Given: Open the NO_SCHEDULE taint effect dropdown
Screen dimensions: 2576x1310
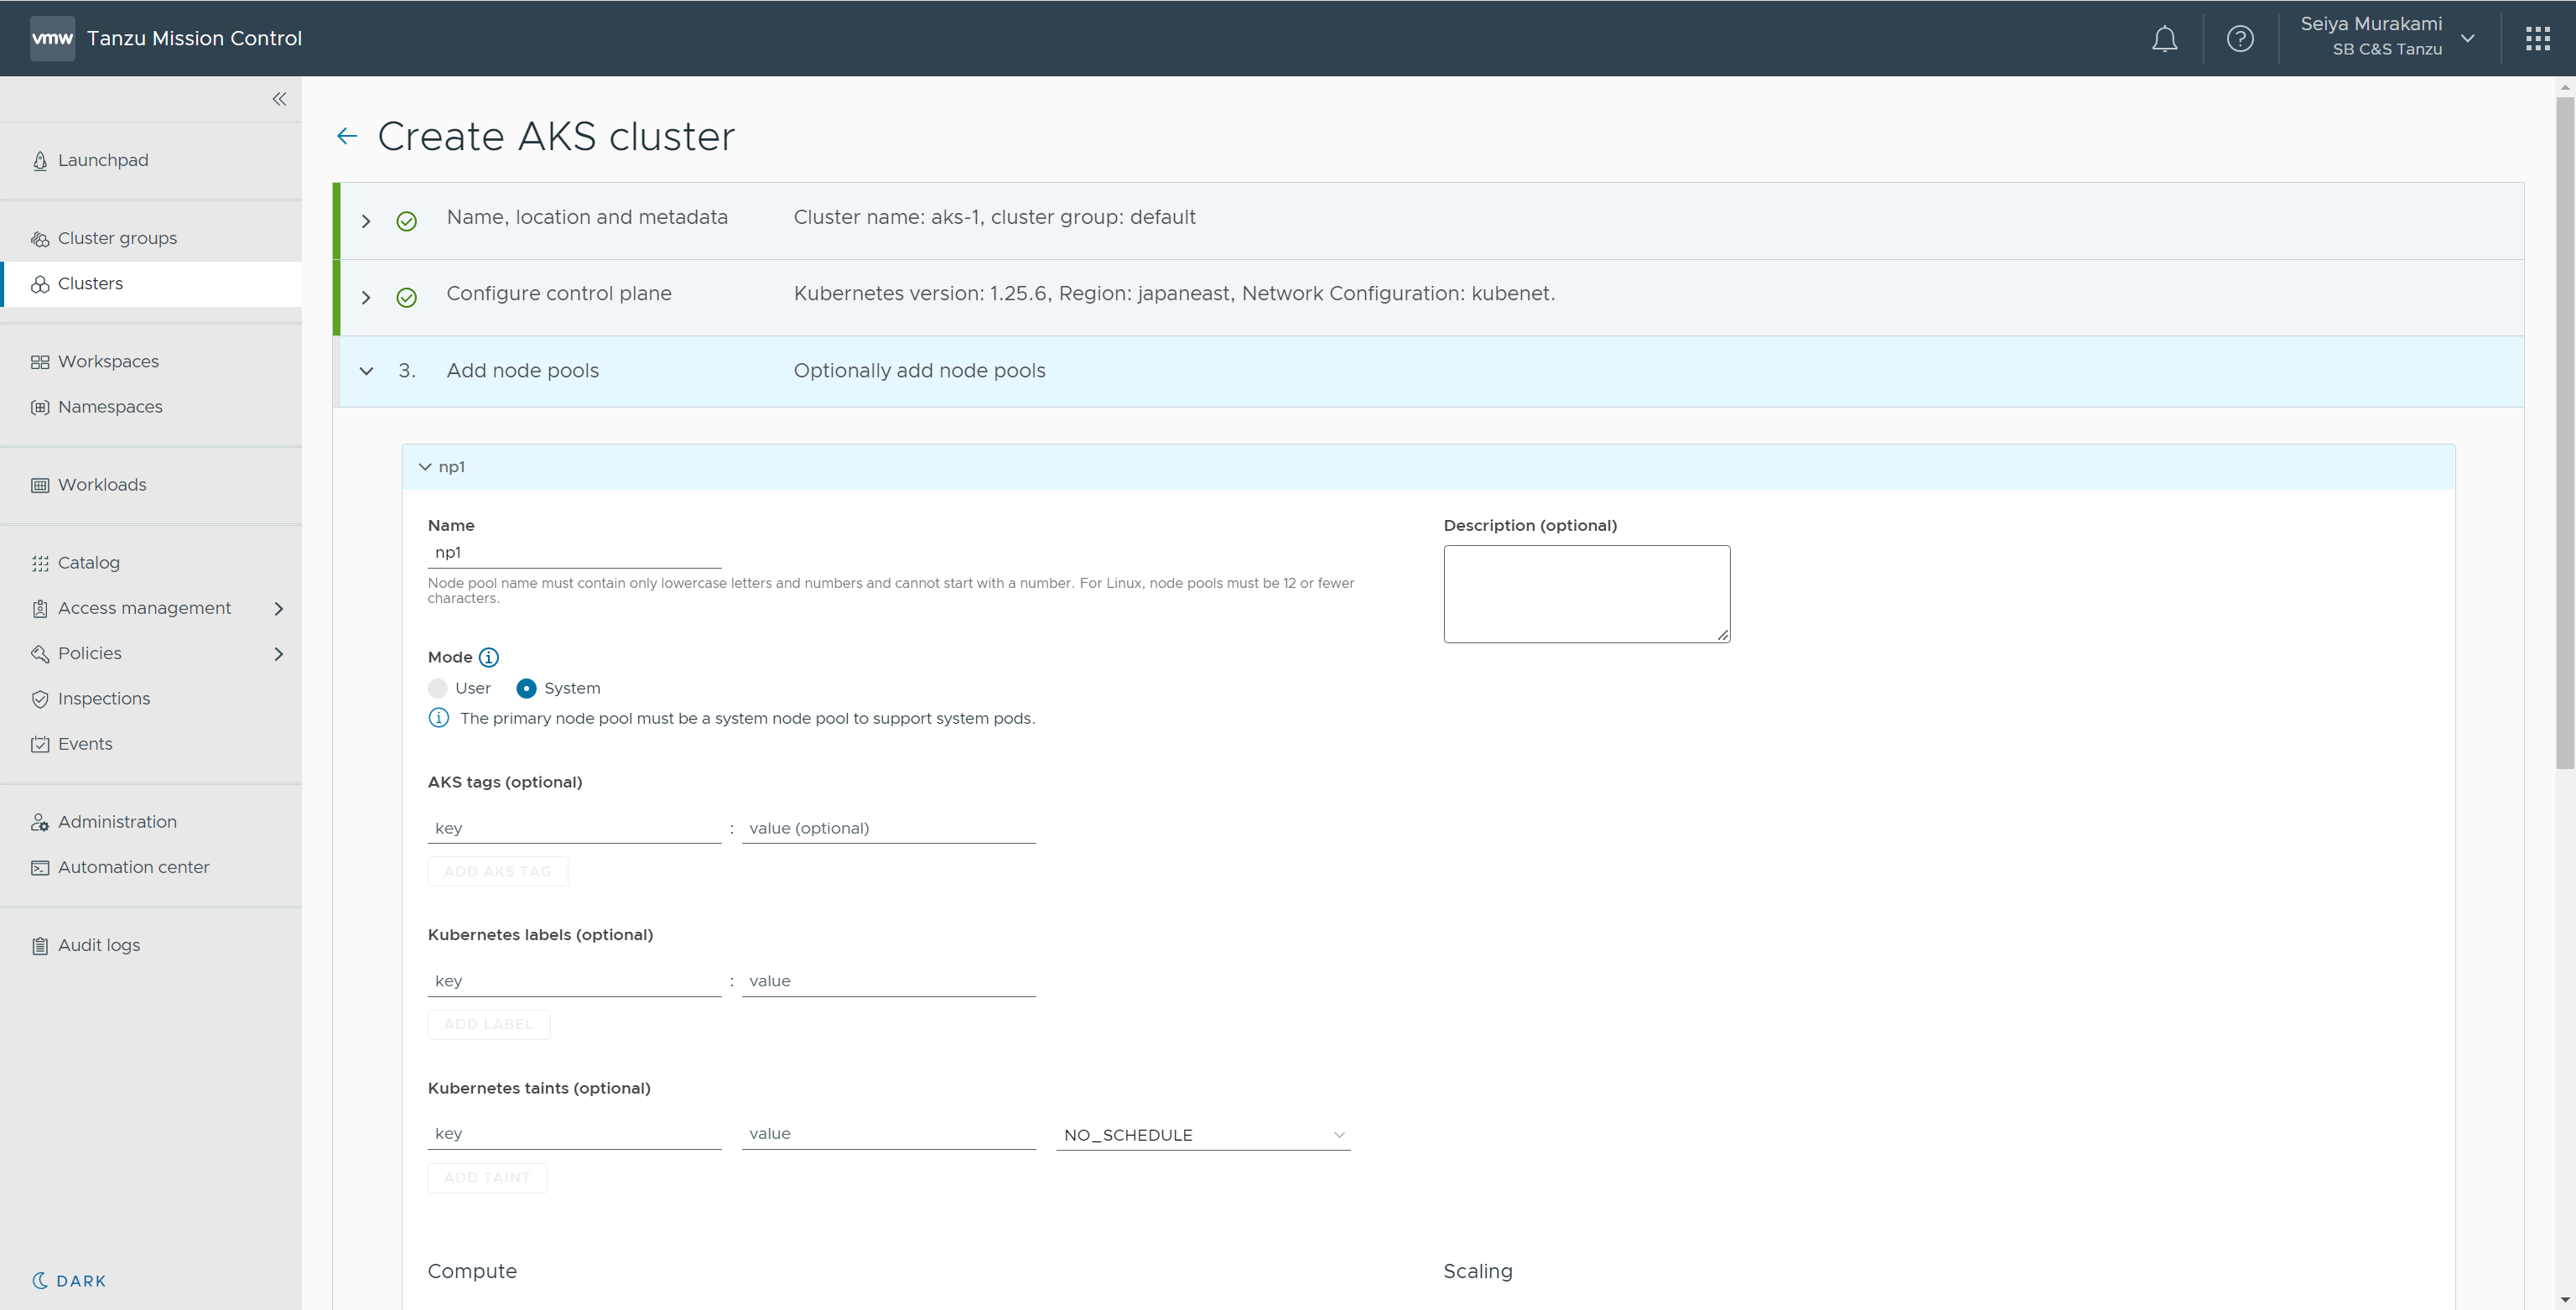Looking at the screenshot, I should click(x=1202, y=1134).
